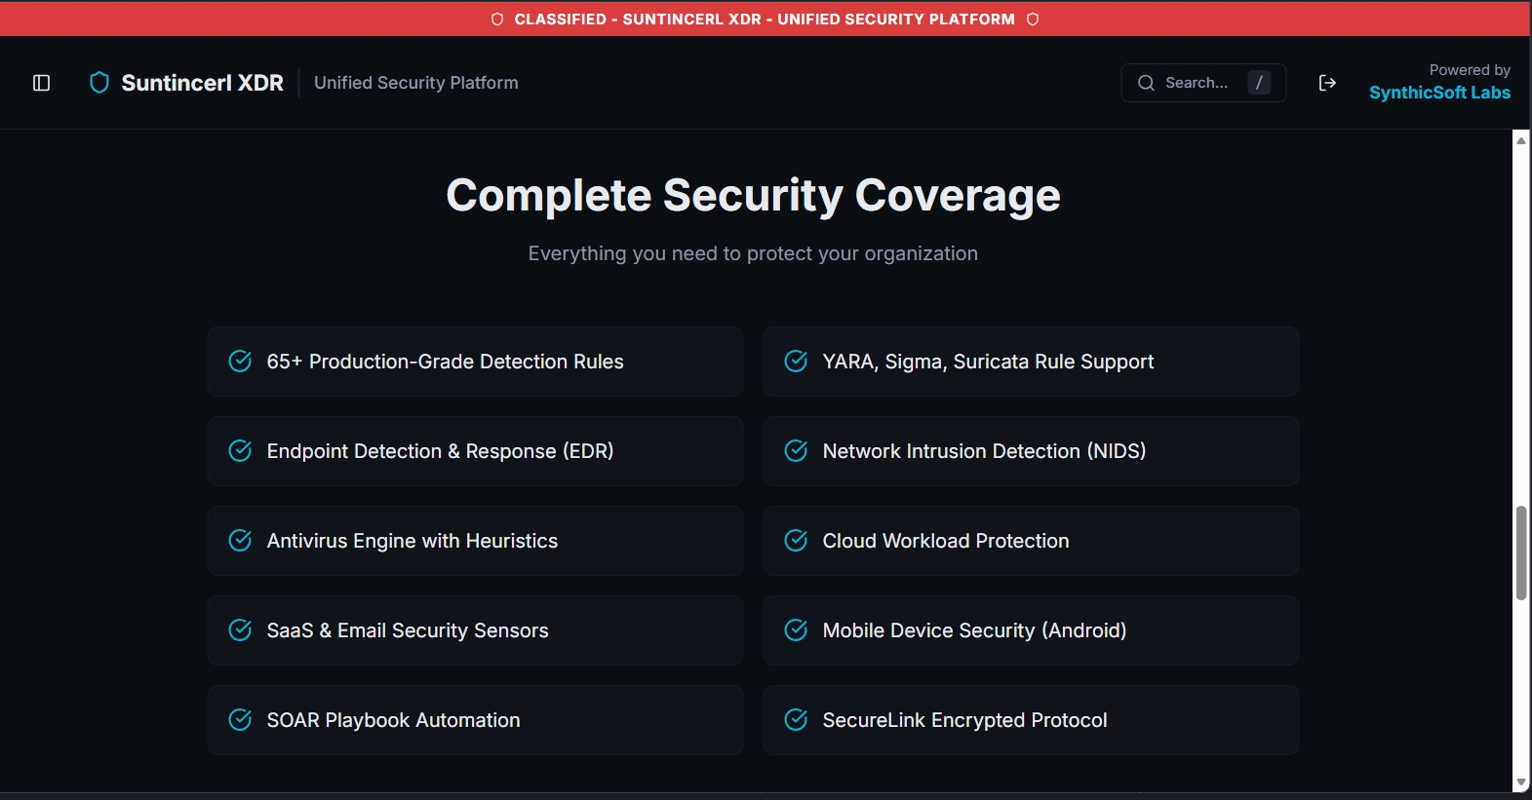The width and height of the screenshot is (1532, 800).
Task: Type in the Search input field
Action: coord(1198,83)
